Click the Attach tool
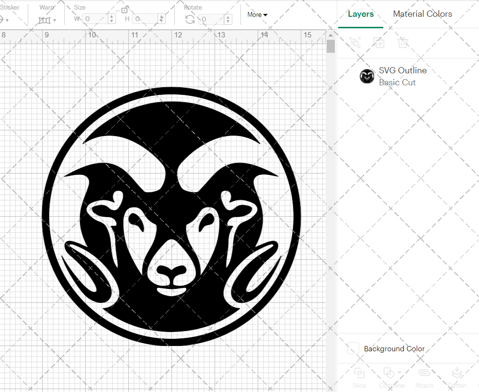This screenshot has height=392, width=479. pyautogui.click(x=424, y=378)
